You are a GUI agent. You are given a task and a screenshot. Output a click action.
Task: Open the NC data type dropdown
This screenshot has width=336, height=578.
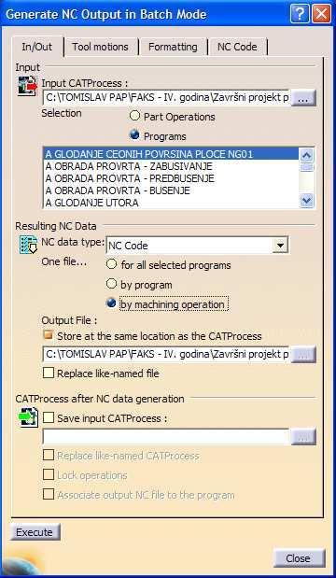click(280, 246)
